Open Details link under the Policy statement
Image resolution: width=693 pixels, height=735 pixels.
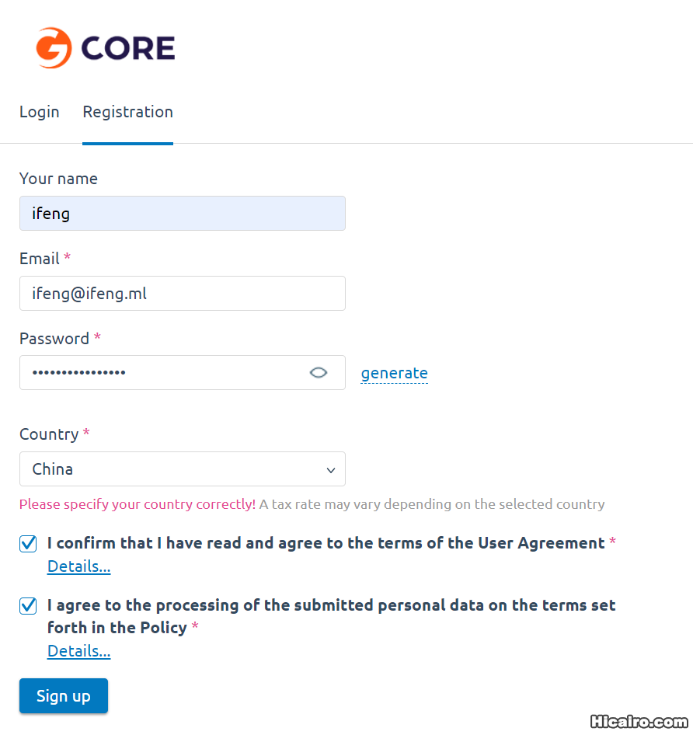point(78,651)
